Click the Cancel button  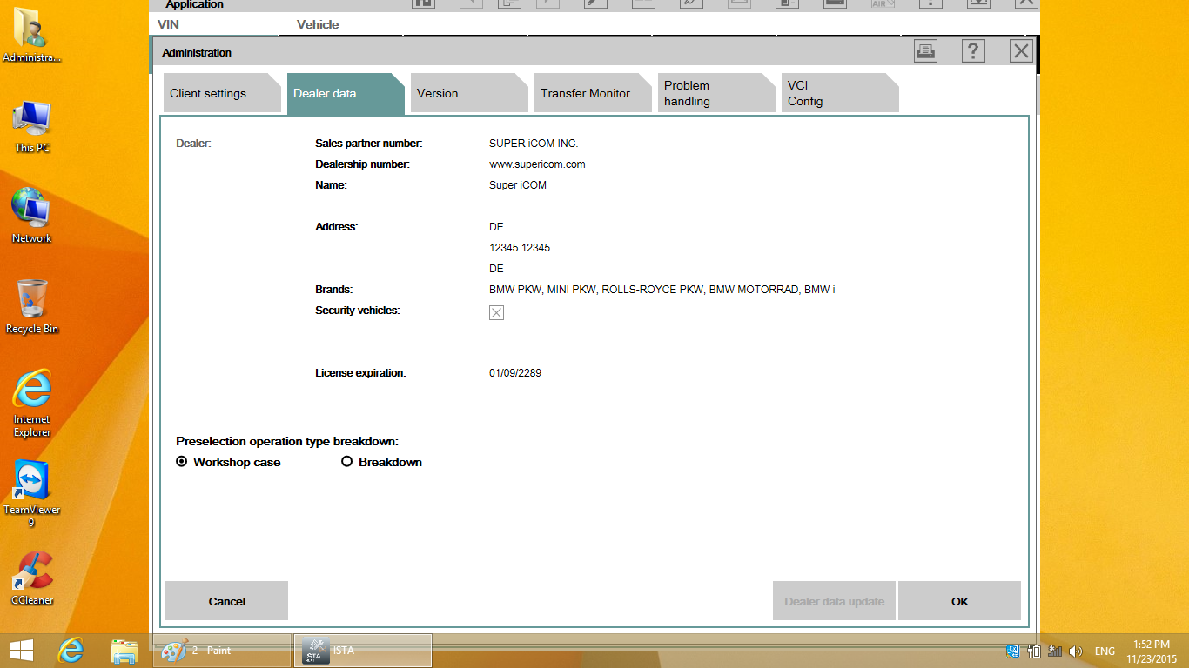(x=226, y=601)
